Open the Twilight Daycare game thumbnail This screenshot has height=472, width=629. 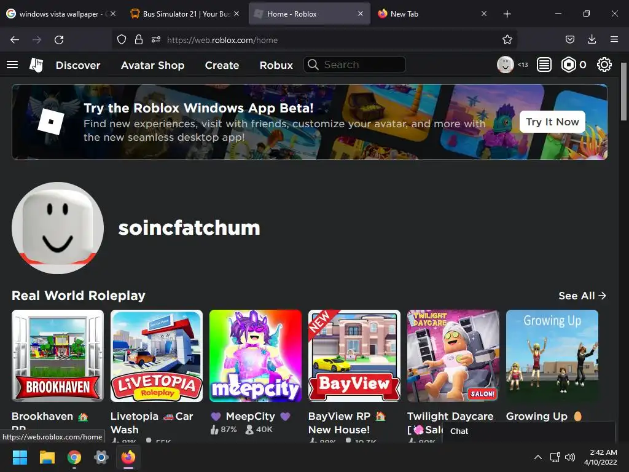(453, 356)
